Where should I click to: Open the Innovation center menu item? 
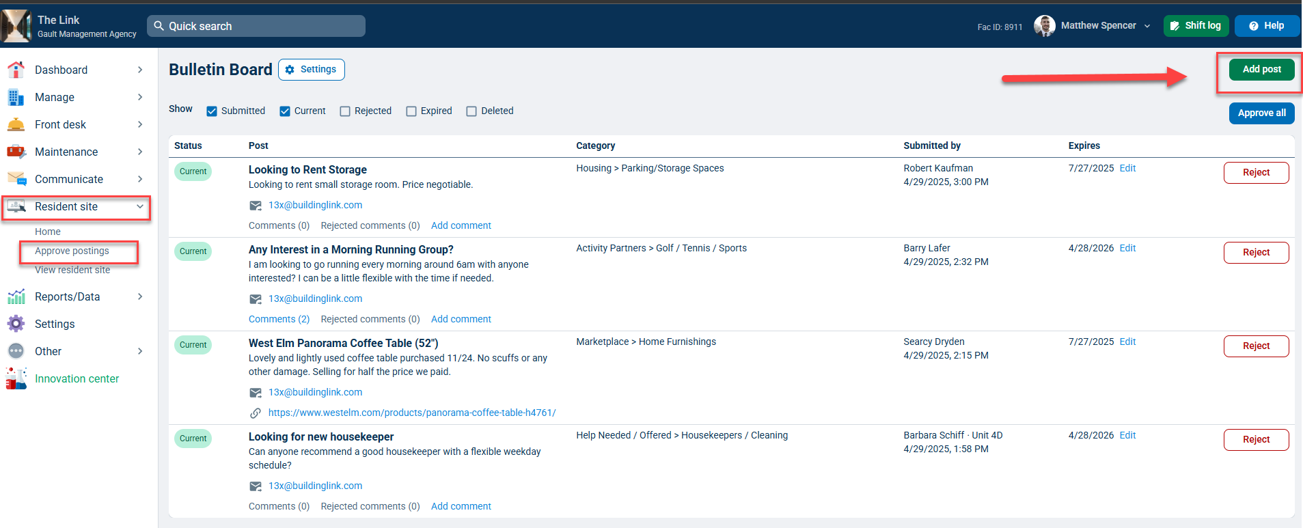(x=77, y=378)
